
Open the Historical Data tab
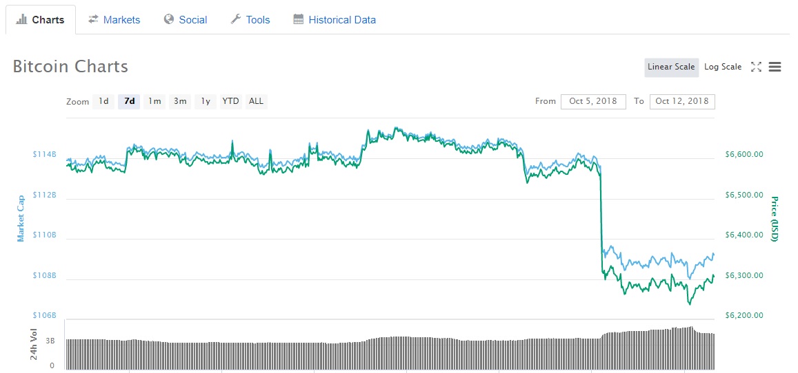pos(335,20)
